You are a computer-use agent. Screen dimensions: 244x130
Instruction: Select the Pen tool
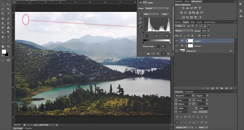(x=3, y=37)
